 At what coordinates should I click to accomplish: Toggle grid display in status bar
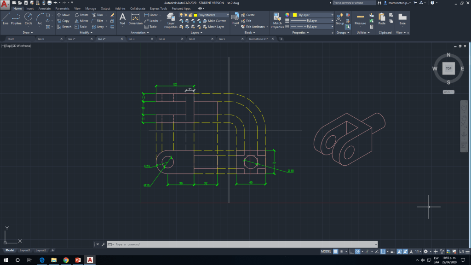(x=336, y=252)
